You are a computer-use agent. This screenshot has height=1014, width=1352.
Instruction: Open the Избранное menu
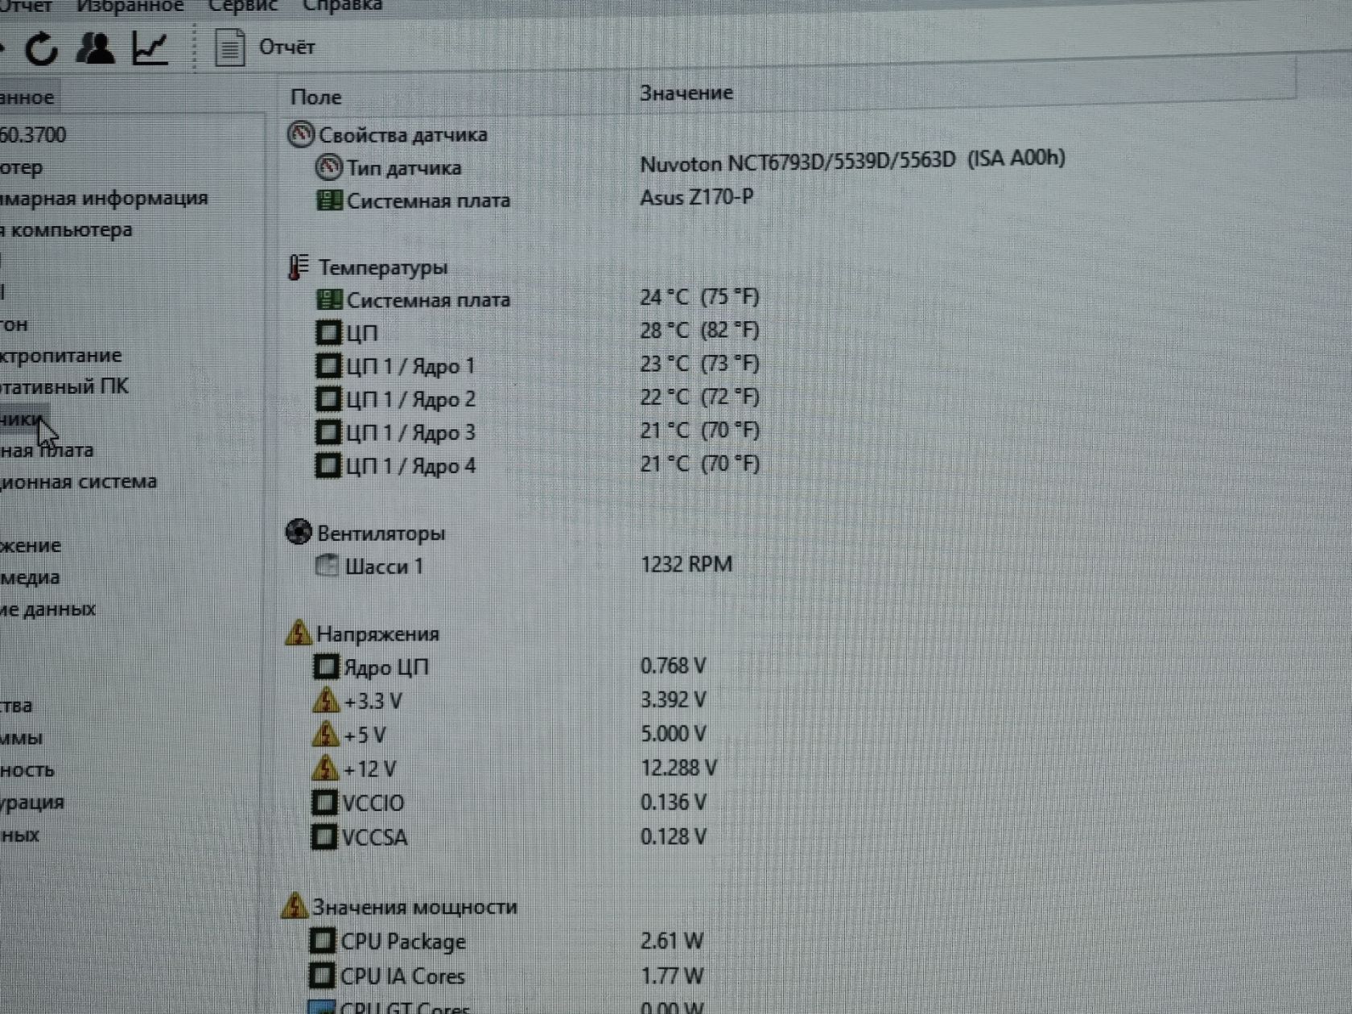[x=130, y=6]
